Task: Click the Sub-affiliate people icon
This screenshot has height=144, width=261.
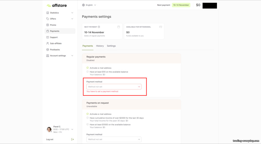Action: click(48, 43)
